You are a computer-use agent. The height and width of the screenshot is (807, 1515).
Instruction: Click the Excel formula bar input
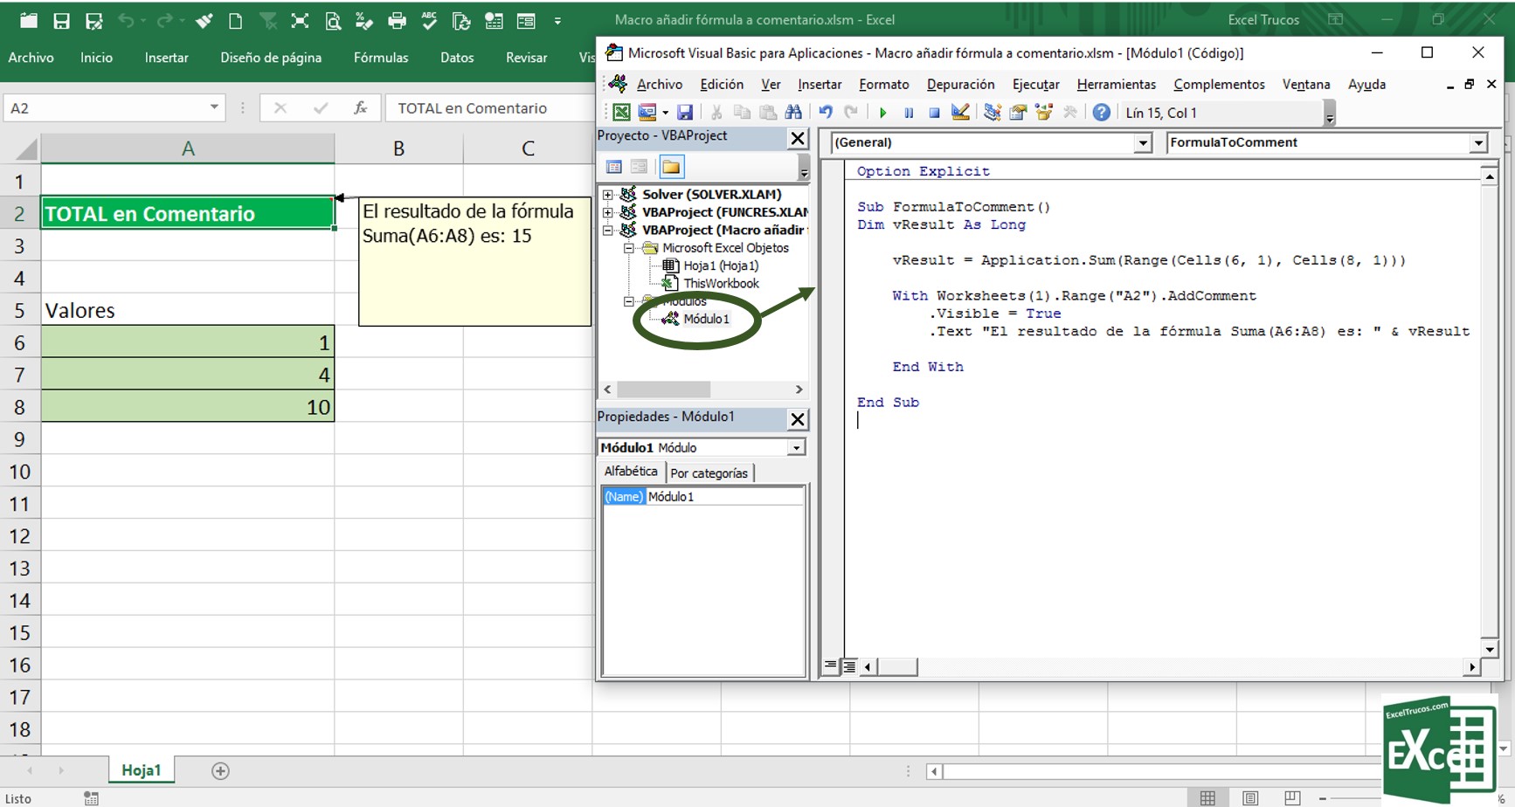coord(489,108)
